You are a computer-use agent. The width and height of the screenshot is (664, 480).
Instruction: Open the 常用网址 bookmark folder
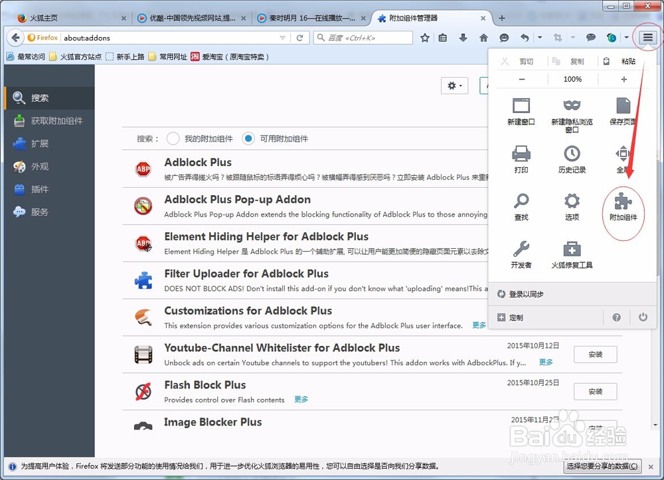click(168, 56)
